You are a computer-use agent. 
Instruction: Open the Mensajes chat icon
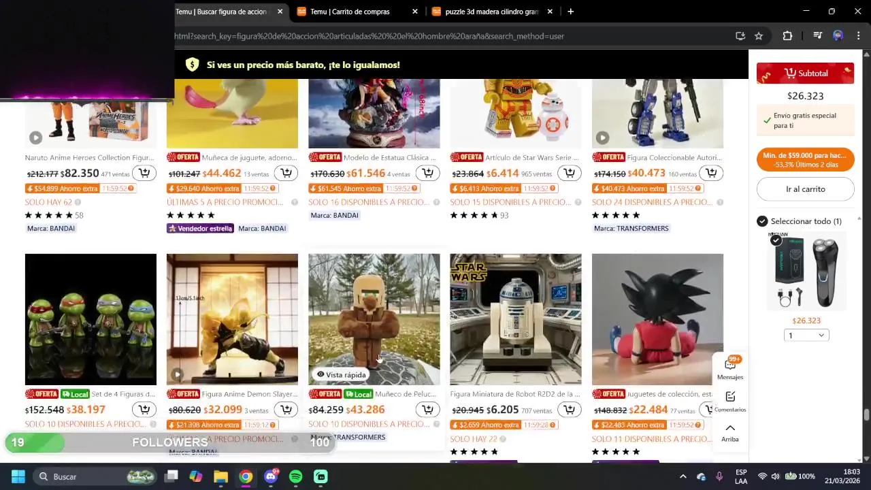point(730,368)
